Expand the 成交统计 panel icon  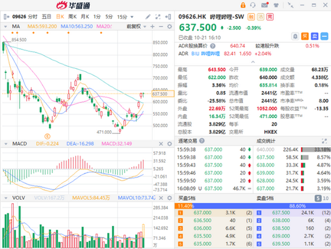point(324,141)
